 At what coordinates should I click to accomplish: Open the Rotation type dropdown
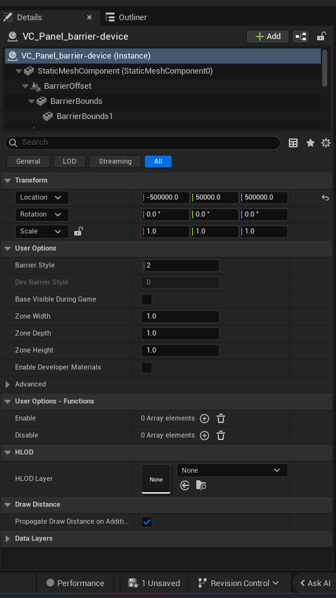tap(42, 214)
